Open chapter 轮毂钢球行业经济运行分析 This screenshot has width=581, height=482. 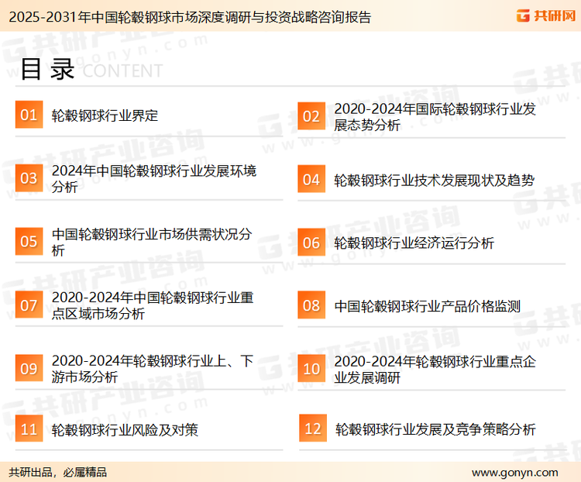pos(414,243)
